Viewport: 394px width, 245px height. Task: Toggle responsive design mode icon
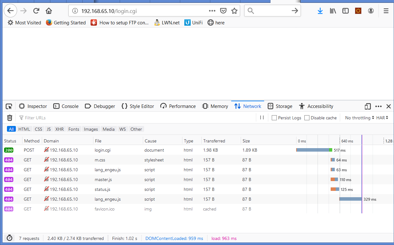[x=368, y=106]
